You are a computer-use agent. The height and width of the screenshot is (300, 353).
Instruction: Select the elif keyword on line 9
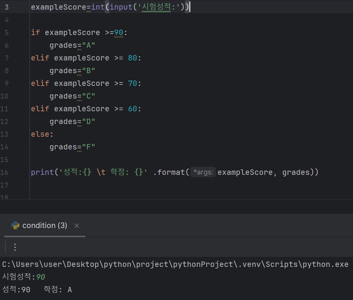pyautogui.click(x=40, y=83)
